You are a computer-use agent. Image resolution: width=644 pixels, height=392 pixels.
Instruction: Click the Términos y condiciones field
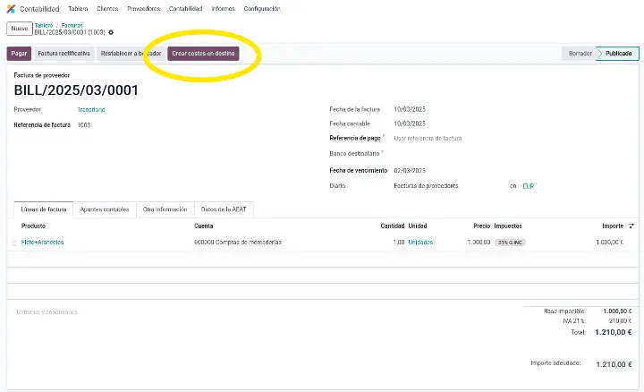[47, 312]
